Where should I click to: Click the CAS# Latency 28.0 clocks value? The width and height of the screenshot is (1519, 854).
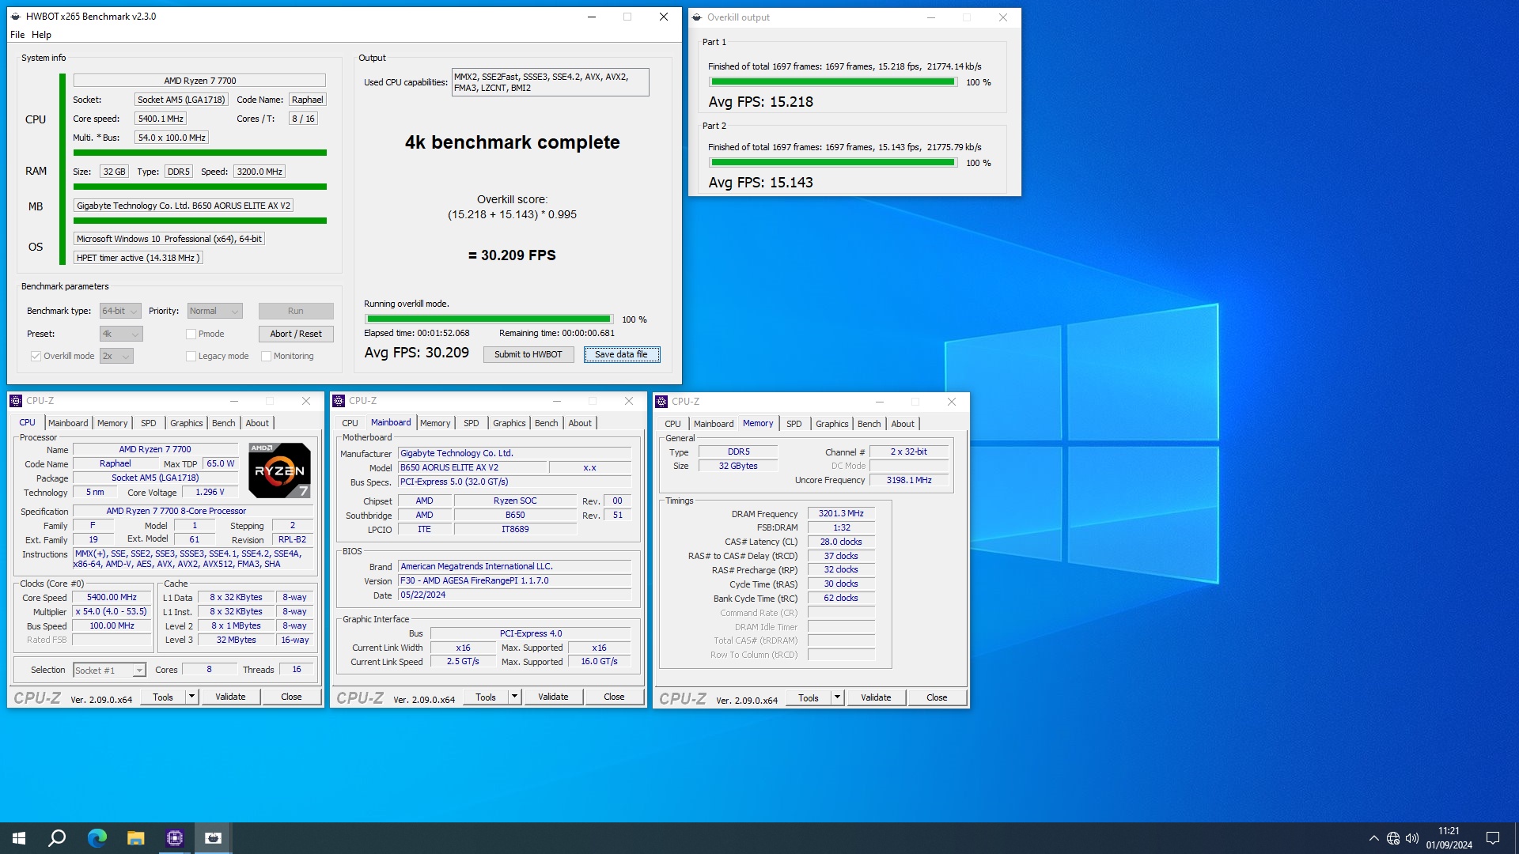[x=841, y=542]
